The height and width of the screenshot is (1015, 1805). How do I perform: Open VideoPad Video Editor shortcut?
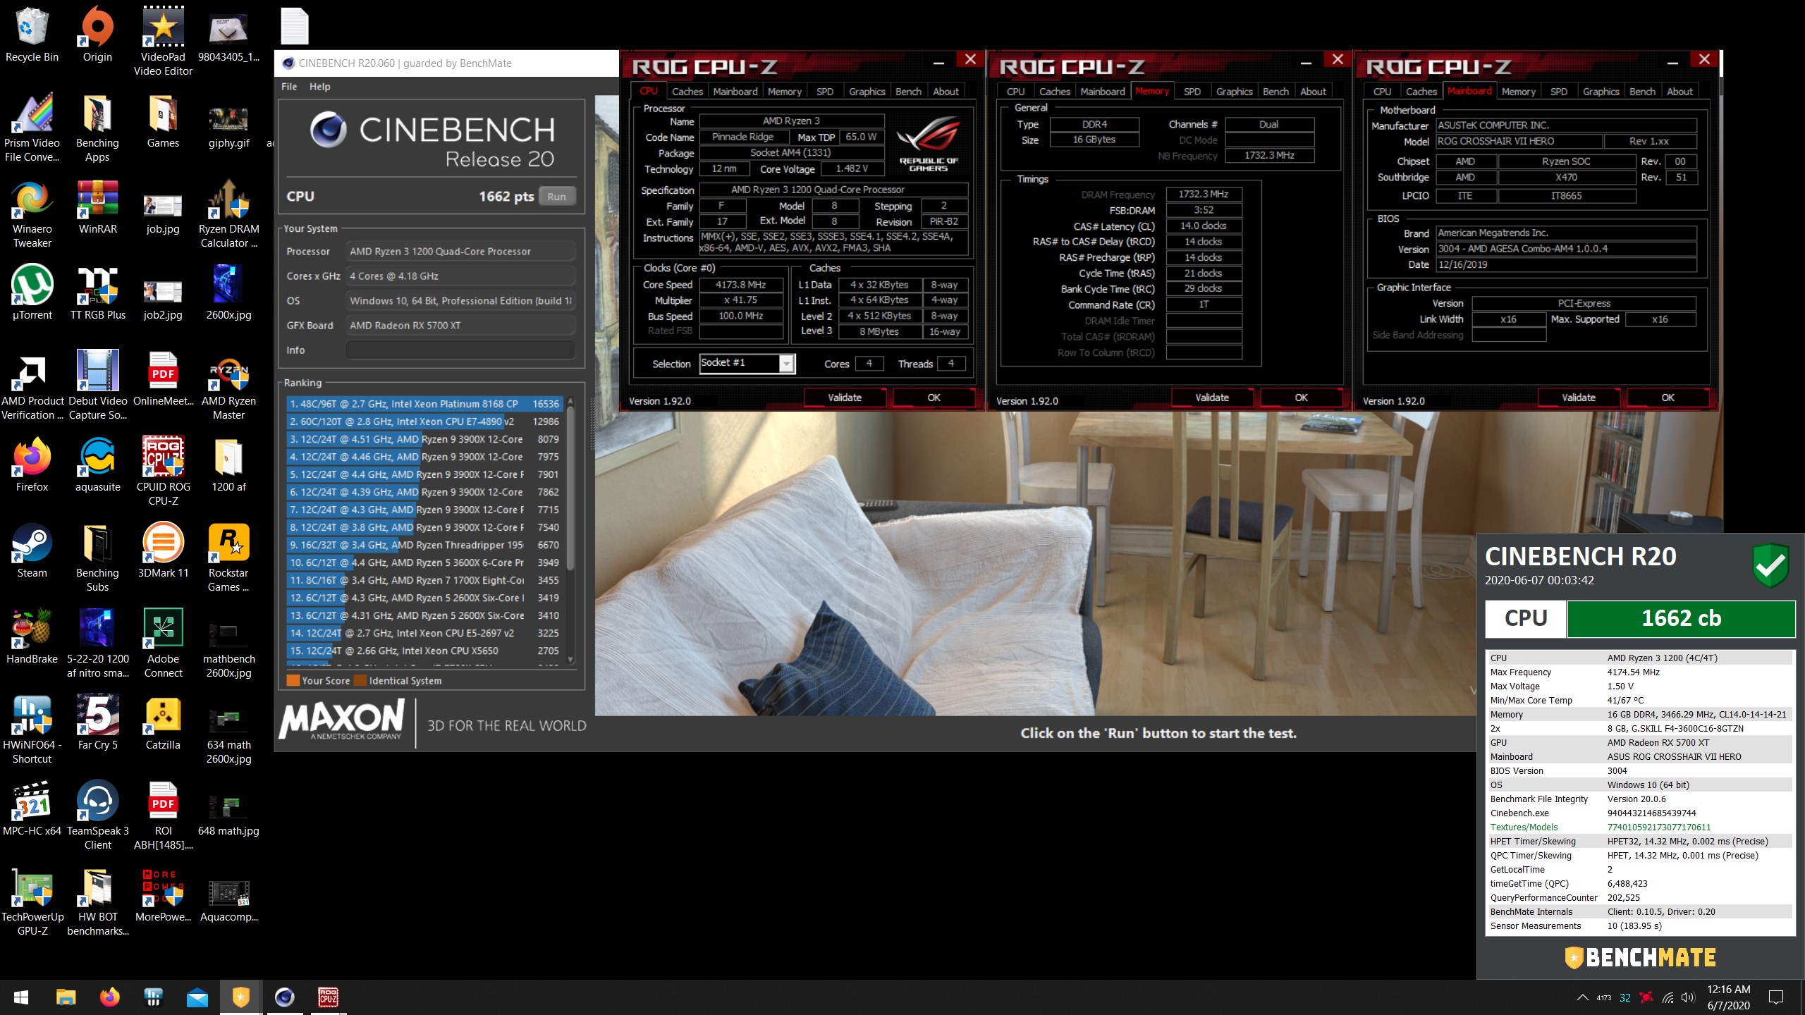pos(163,41)
